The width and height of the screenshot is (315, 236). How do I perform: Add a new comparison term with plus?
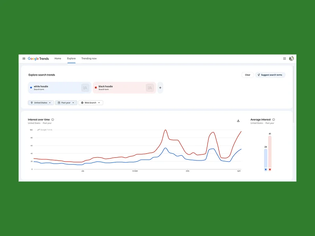160,88
